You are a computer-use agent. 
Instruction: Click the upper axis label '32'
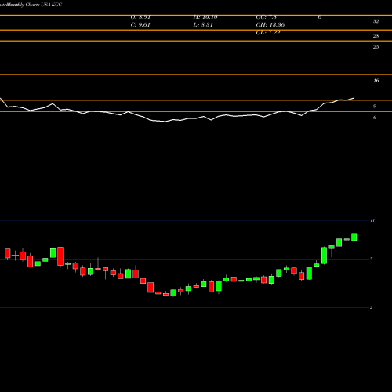[x=376, y=21]
